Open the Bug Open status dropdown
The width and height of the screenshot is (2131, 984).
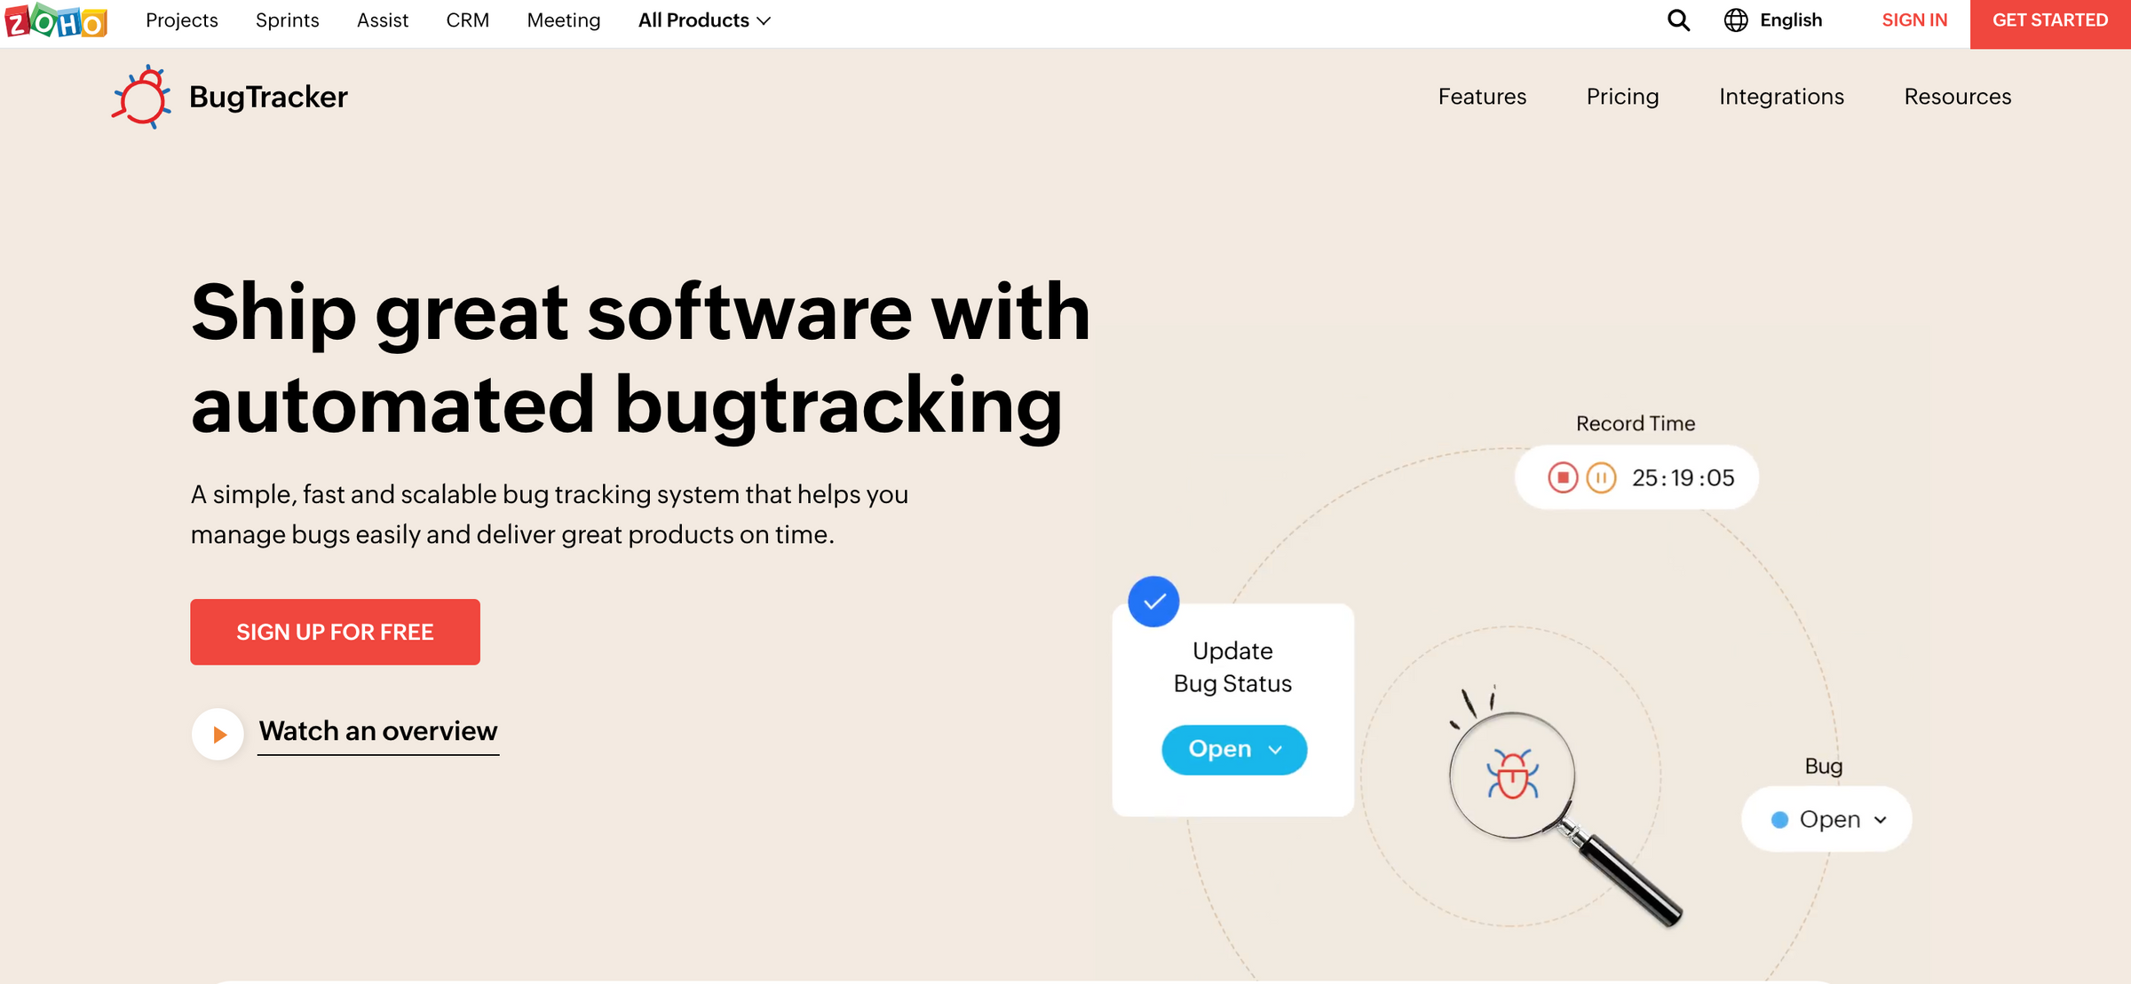(1826, 819)
